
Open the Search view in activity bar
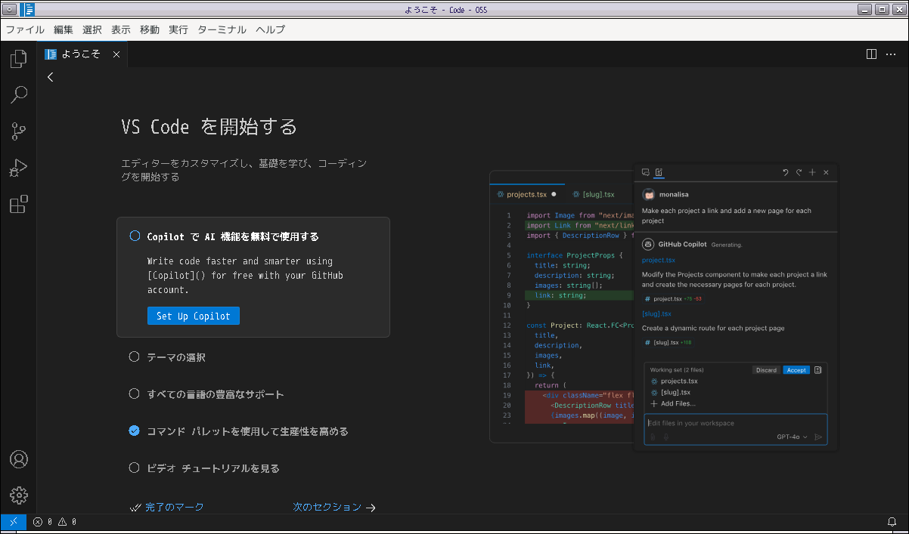[x=18, y=95]
